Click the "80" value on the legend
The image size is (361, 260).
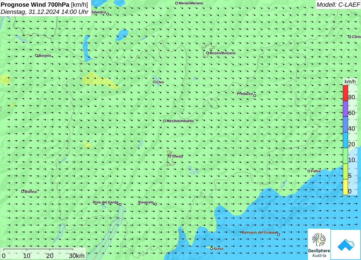point(351,97)
